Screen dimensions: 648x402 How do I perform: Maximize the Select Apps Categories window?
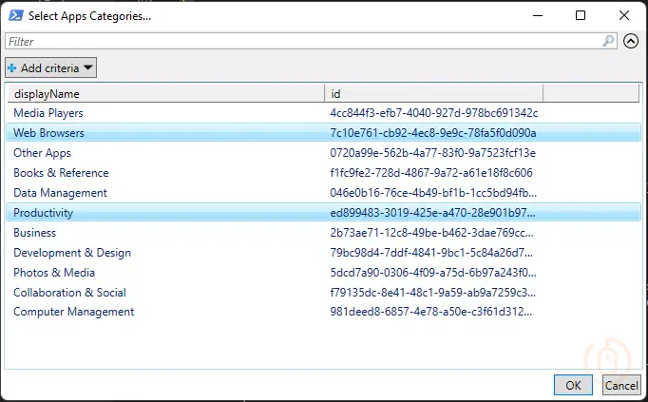[x=581, y=16]
